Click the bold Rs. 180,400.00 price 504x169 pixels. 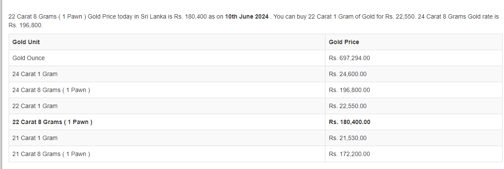349,122
